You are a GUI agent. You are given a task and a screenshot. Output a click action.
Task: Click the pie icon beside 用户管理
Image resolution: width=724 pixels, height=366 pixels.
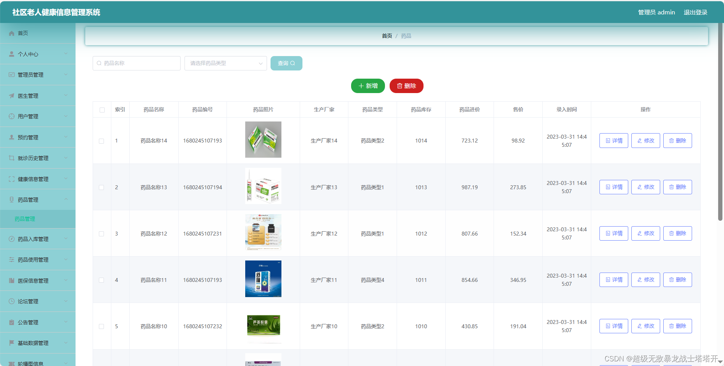click(12, 116)
